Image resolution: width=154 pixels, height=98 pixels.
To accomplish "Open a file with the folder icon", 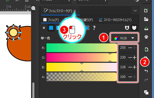I will (146, 19).
